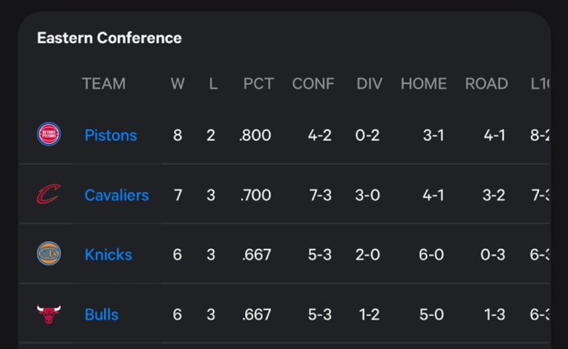Click the HOME record column header
The height and width of the screenshot is (349, 568).
424,84
